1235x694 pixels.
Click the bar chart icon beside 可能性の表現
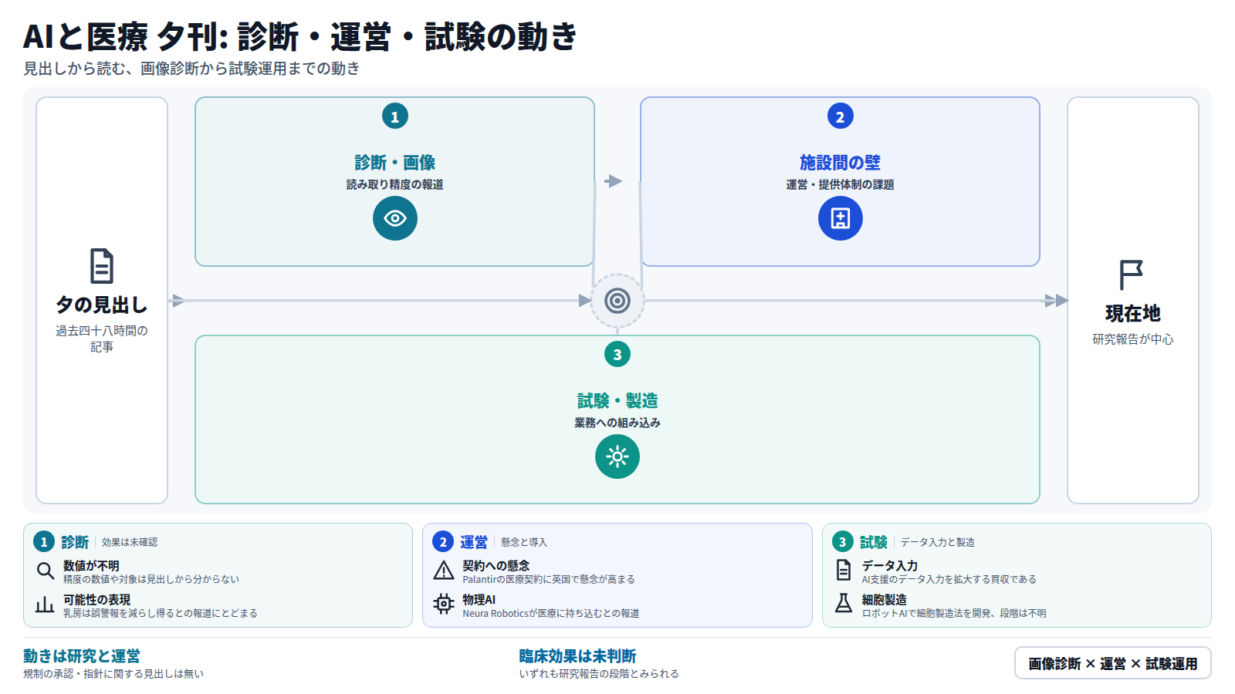[46, 605]
